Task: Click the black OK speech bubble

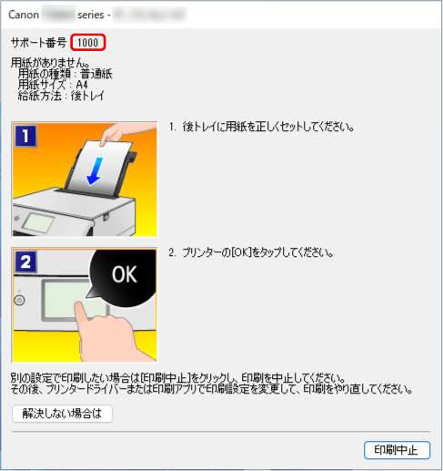Action: [x=123, y=276]
